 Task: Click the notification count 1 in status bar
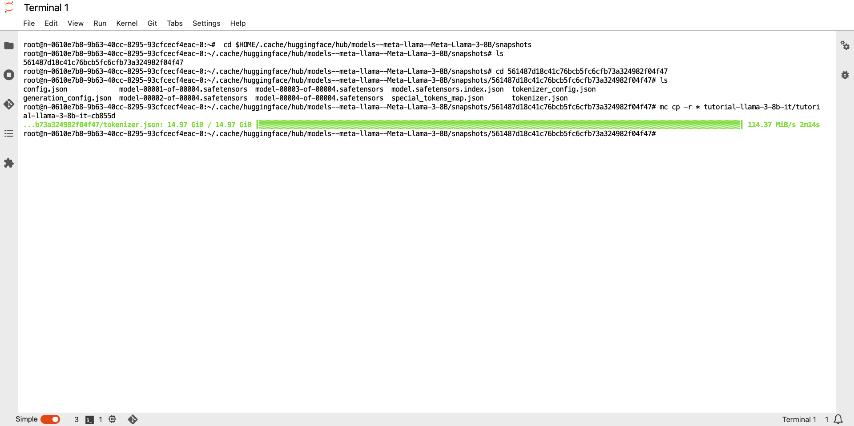[x=827, y=419]
